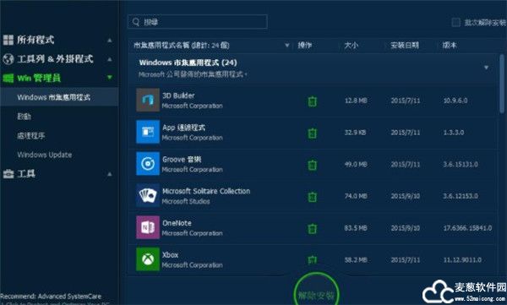Select the Solitaire Collection cards icon
Viewport: 507px width, 305px height.
pos(148,195)
